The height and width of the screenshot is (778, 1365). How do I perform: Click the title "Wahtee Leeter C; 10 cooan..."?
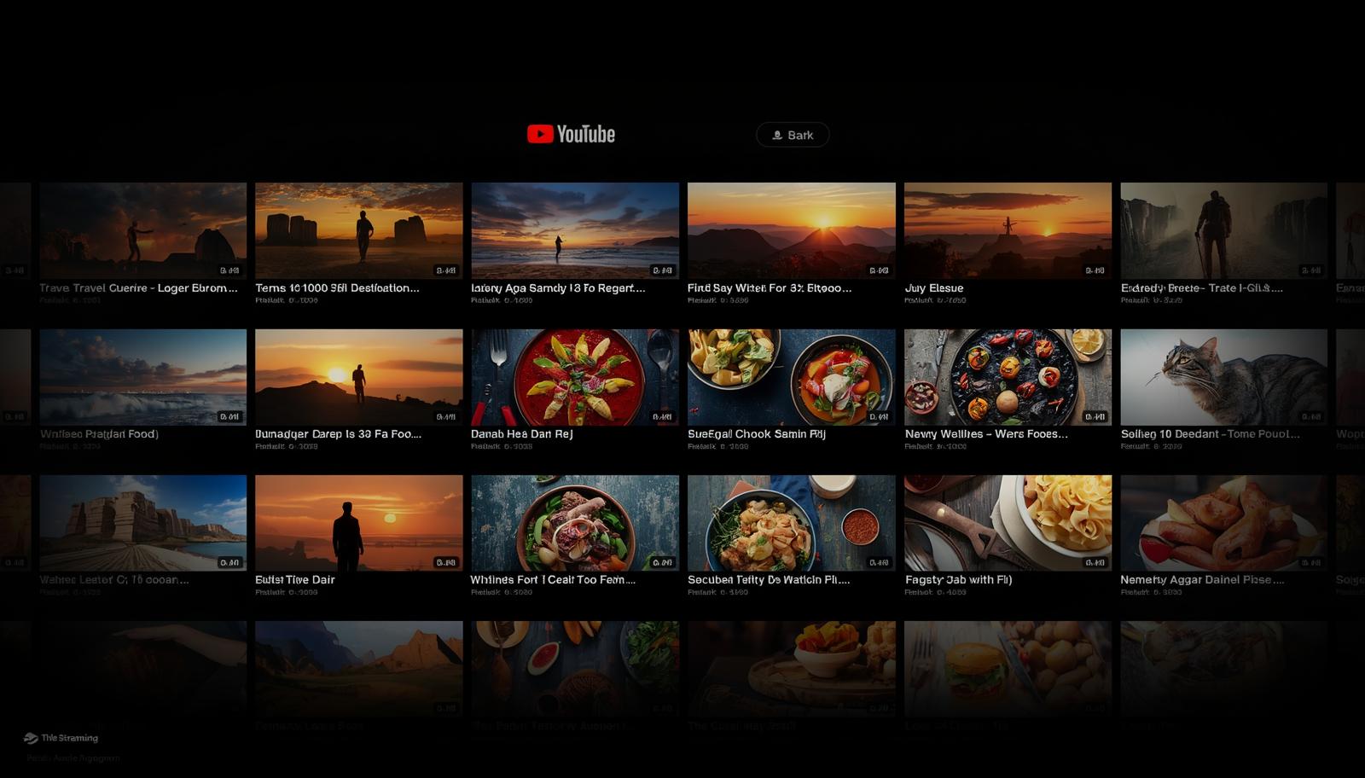tap(114, 580)
